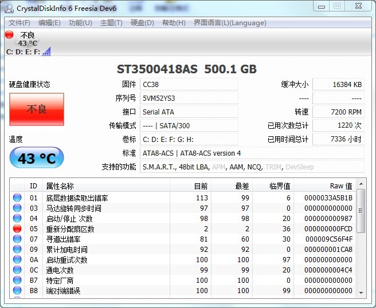Viewport: 376px width, 308px height.
Task: Click blue status dot for attribute 0C
Action: pos(17,270)
